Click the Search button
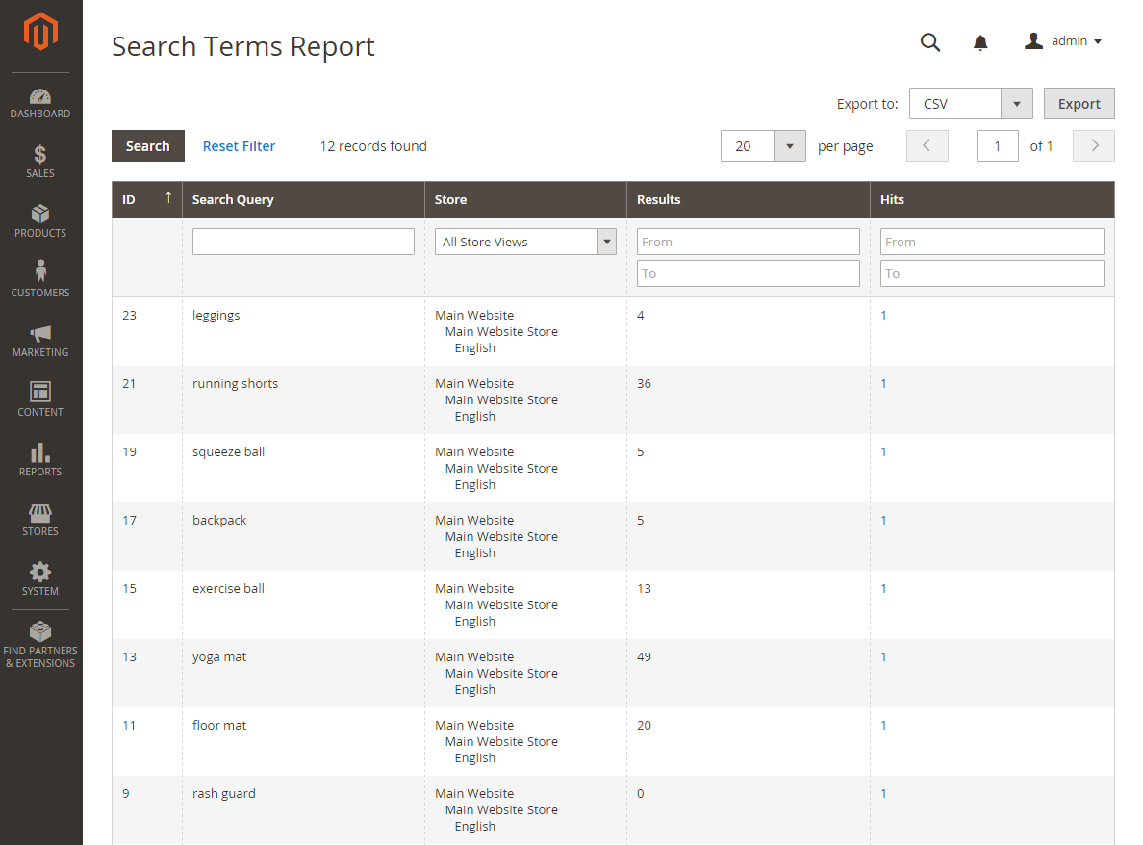The width and height of the screenshot is (1143, 845). tap(148, 146)
